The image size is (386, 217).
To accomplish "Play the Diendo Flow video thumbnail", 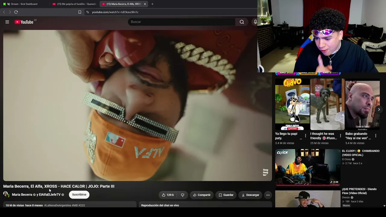I will (x=308, y=198).
